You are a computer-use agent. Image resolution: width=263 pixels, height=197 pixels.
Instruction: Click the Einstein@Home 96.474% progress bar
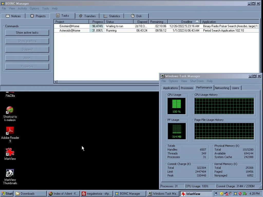97,26
